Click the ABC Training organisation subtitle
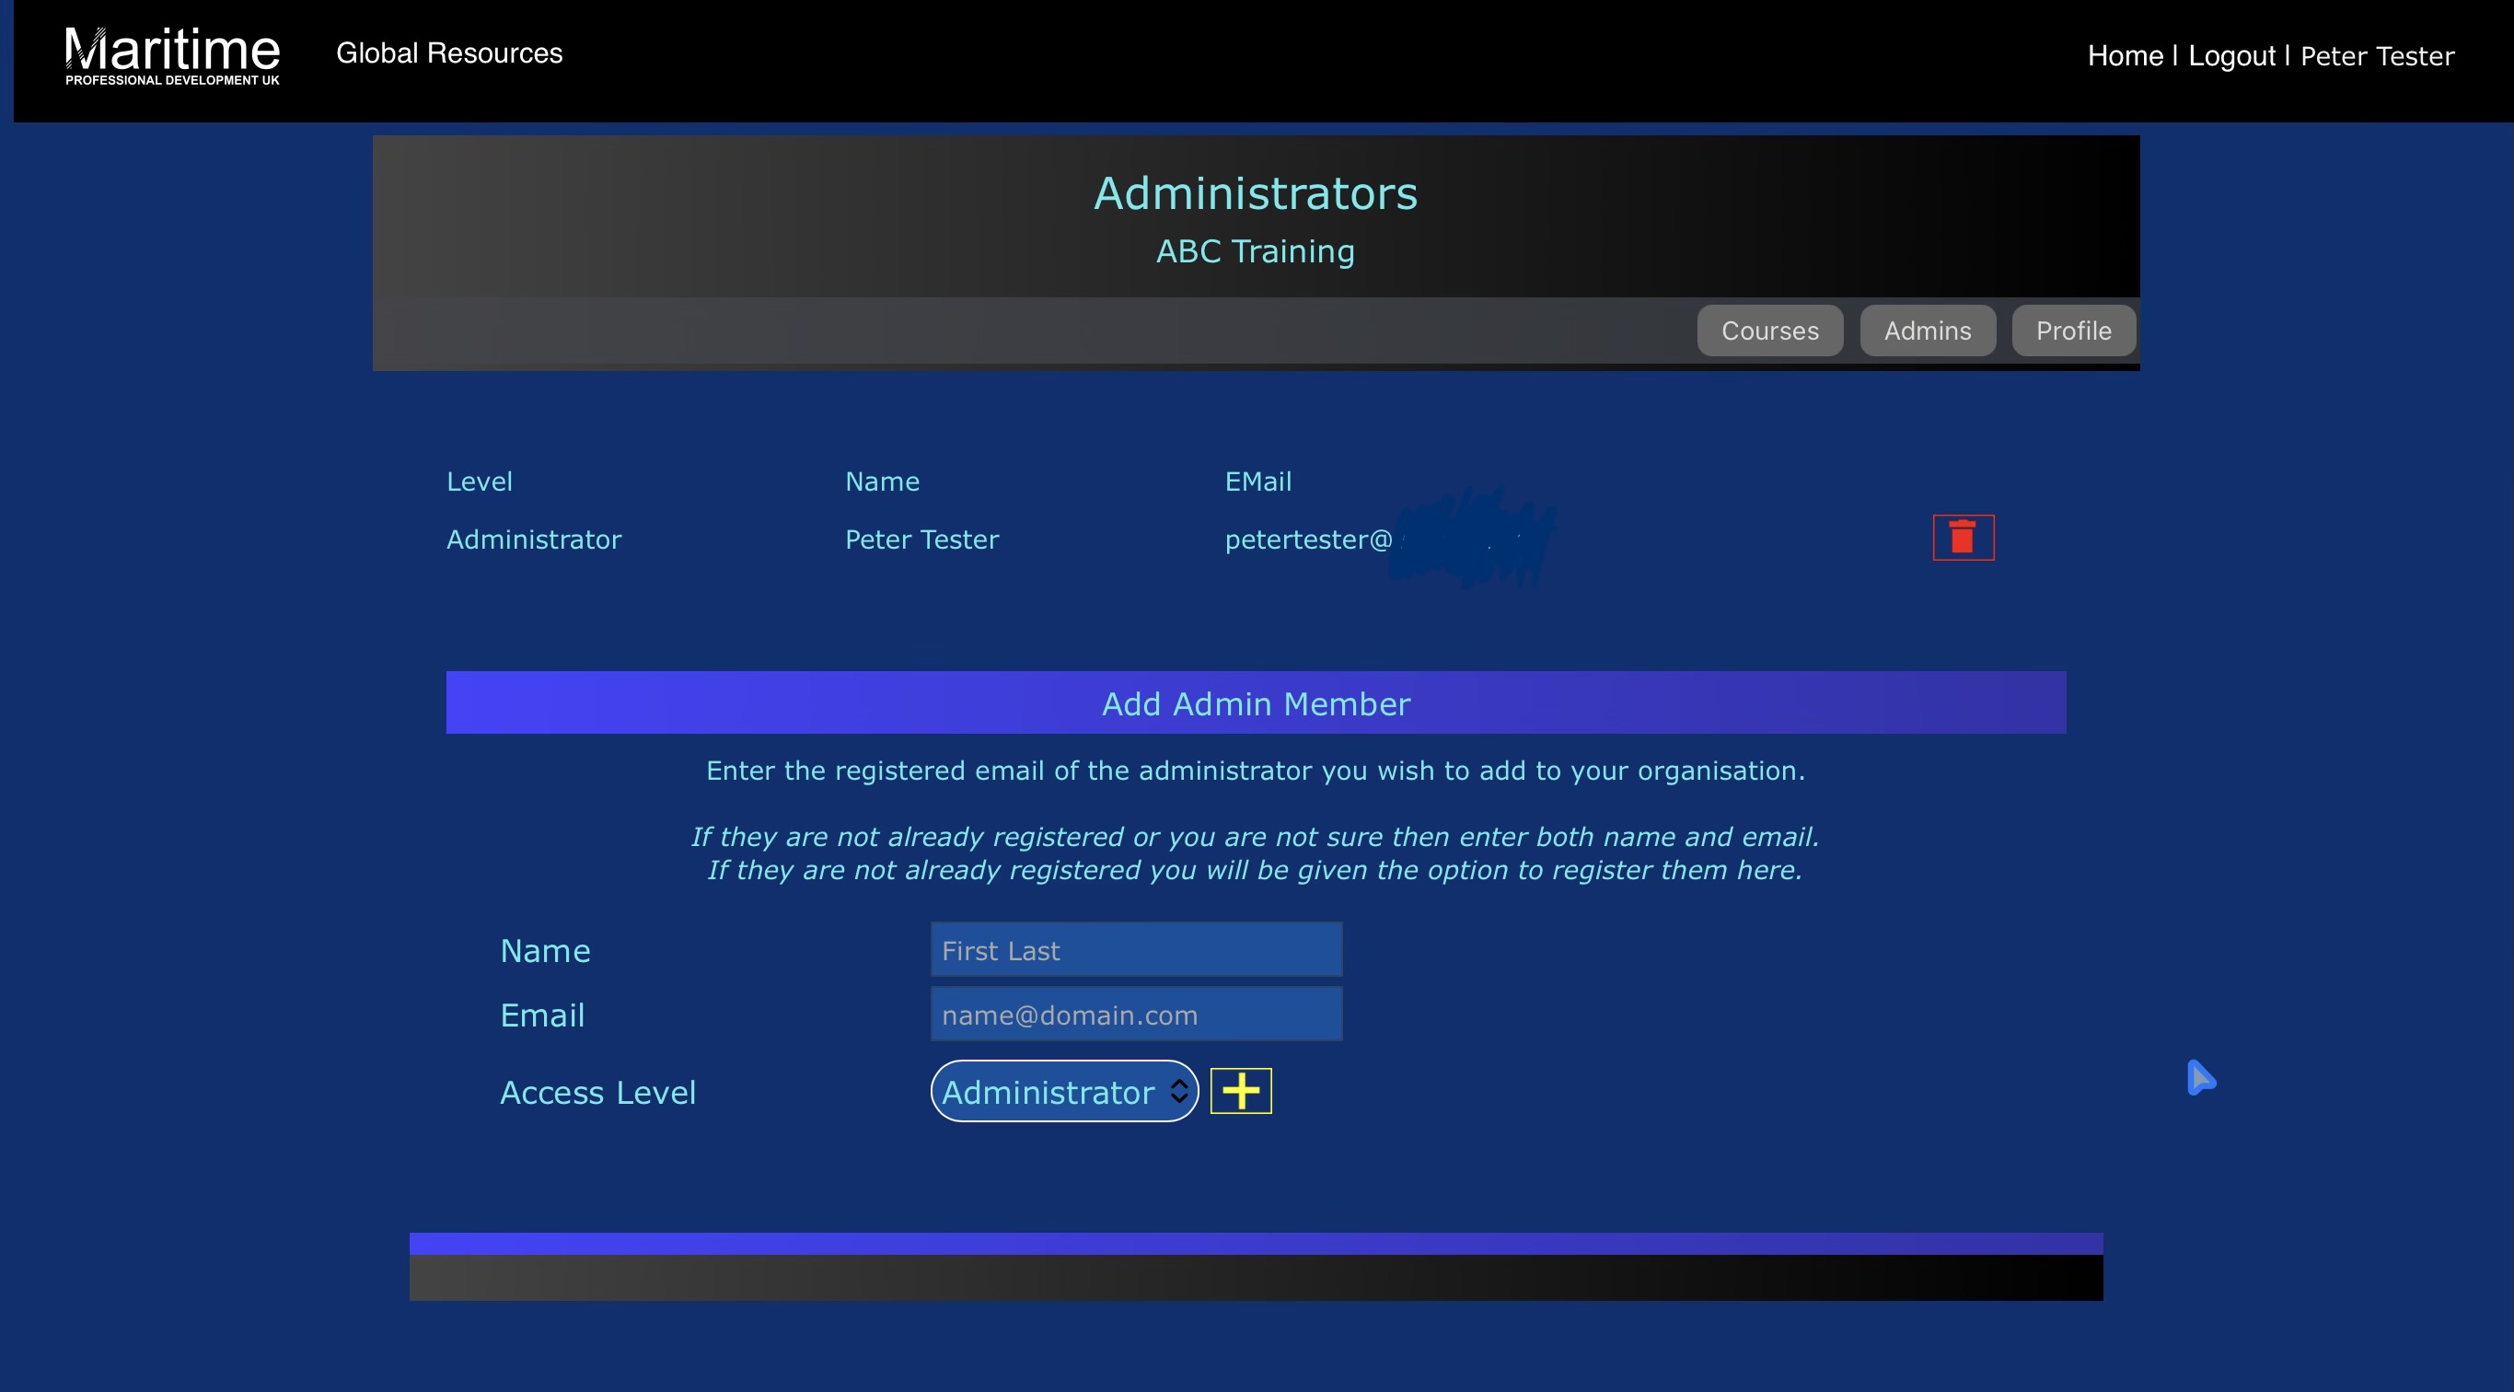This screenshot has width=2514, height=1392. tap(1255, 250)
